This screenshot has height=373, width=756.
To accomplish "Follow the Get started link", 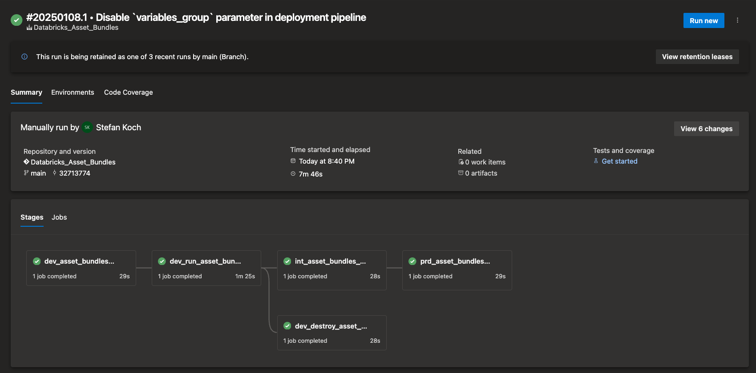I will [x=619, y=161].
